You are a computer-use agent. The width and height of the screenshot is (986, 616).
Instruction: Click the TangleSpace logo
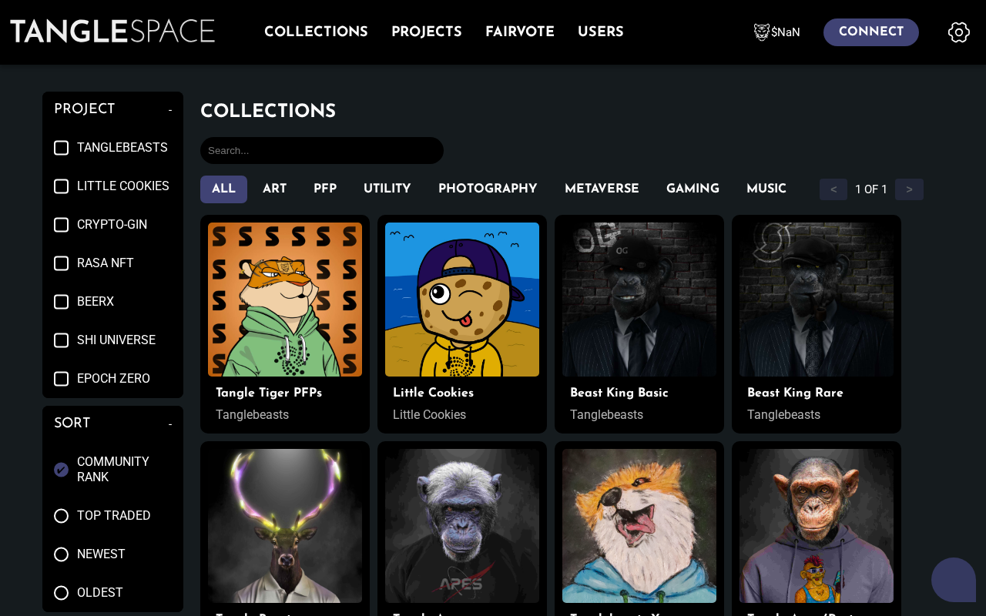pos(112,32)
